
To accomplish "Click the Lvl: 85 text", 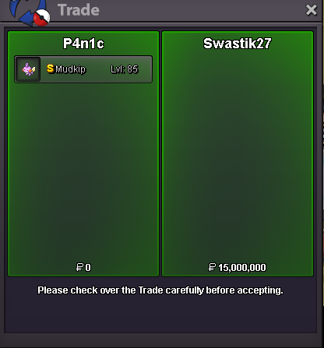I will pyautogui.click(x=125, y=69).
